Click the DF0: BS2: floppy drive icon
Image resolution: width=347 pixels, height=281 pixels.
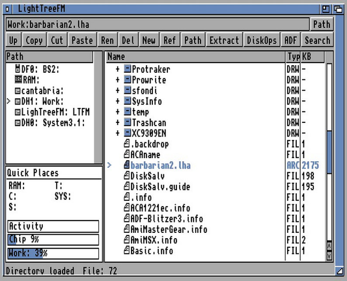18,68
